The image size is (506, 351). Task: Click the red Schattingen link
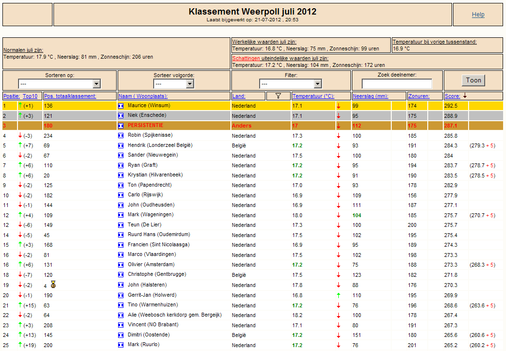246,59
